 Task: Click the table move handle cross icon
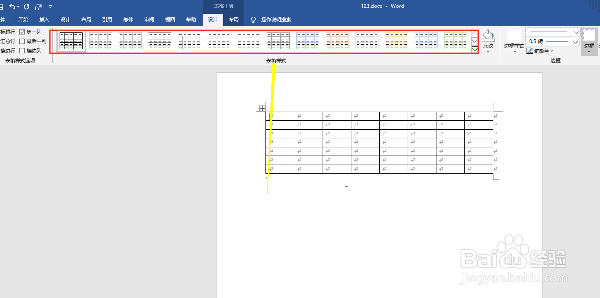[x=262, y=108]
